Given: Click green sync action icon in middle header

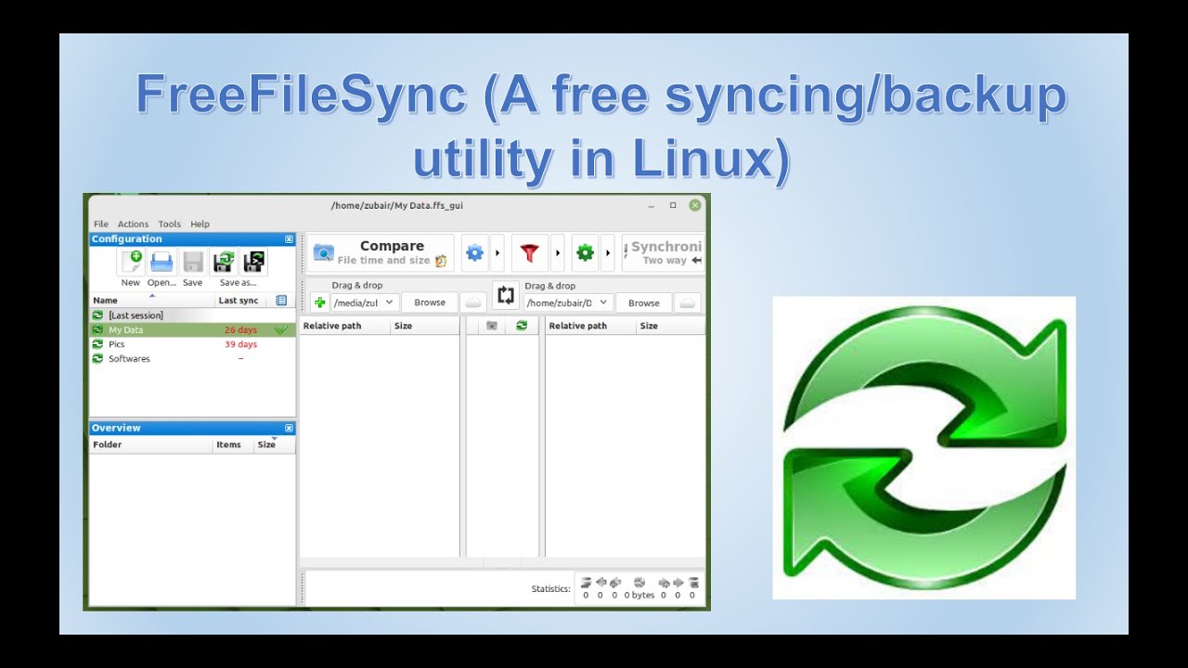Looking at the screenshot, I should coord(522,326).
